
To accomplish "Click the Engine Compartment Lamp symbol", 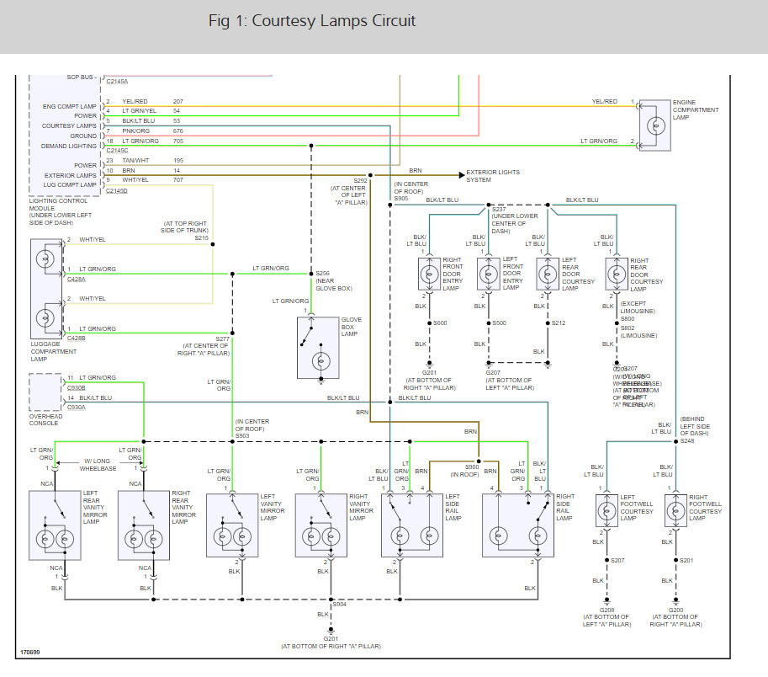I will pyautogui.click(x=655, y=125).
